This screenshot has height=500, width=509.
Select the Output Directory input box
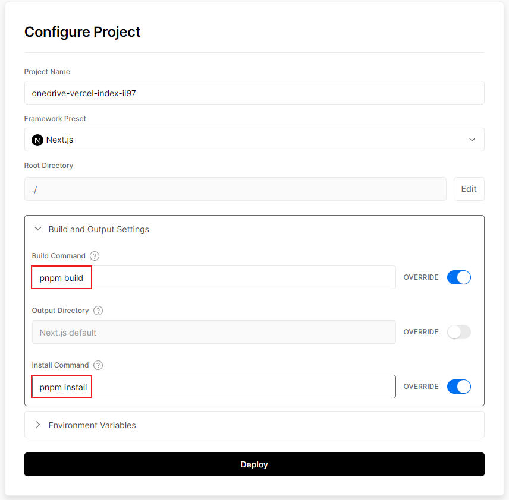tap(213, 333)
